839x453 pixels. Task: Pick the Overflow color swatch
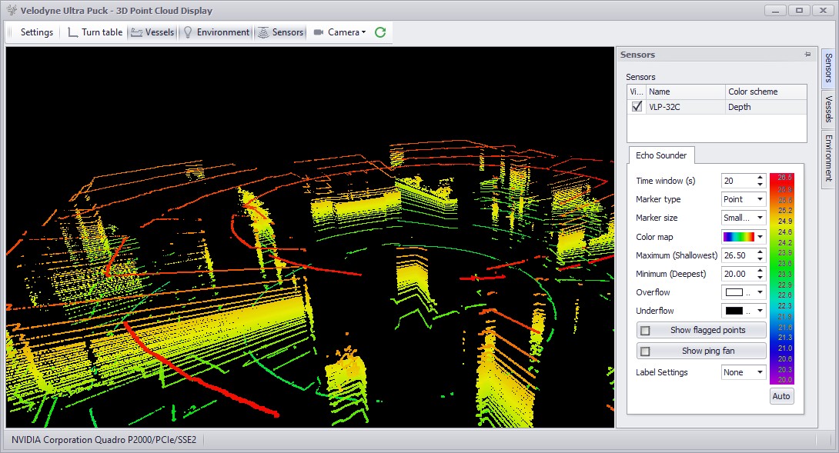(736, 292)
